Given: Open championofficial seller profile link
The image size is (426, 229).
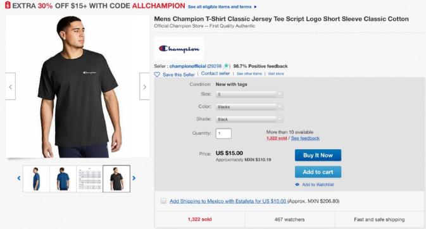Looking at the screenshot, I should tap(188, 66).
